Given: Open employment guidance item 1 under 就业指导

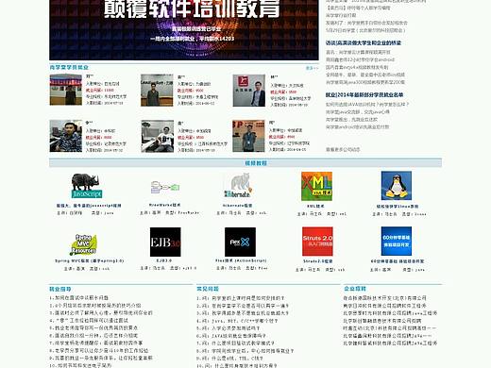Looking at the screenshot, I should click(x=78, y=297).
